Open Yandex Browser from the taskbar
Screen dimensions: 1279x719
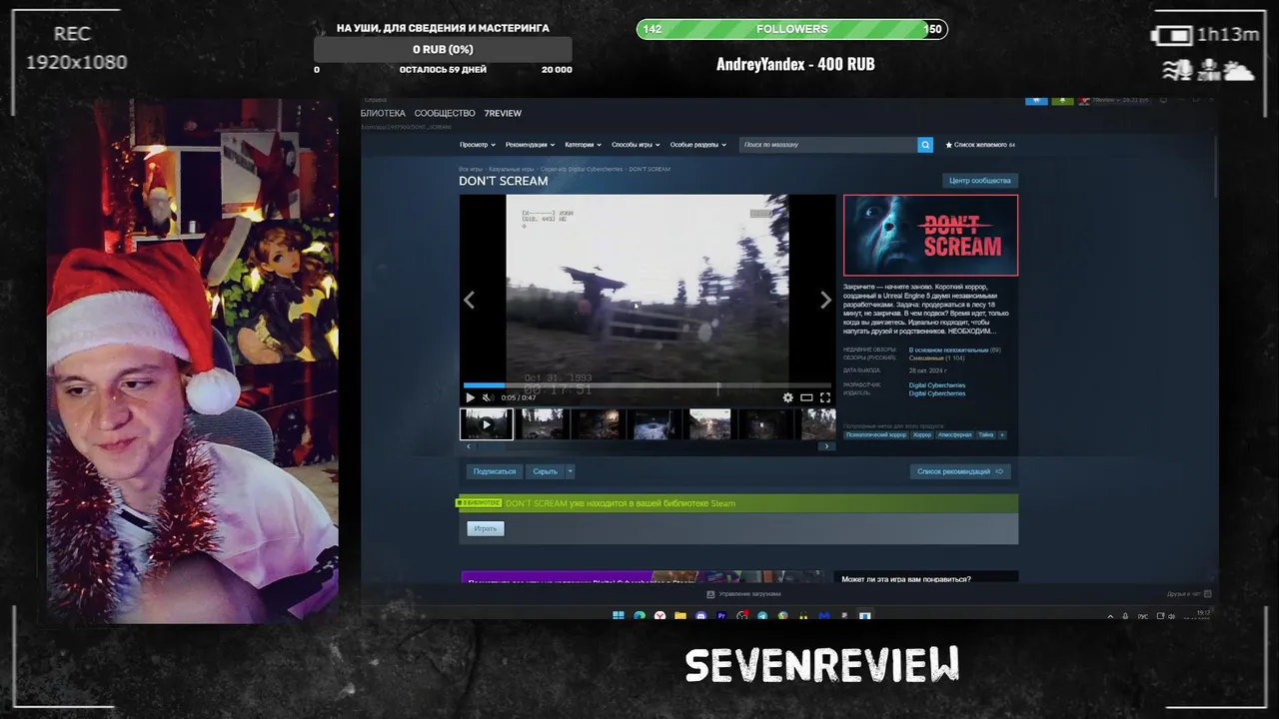tap(659, 616)
